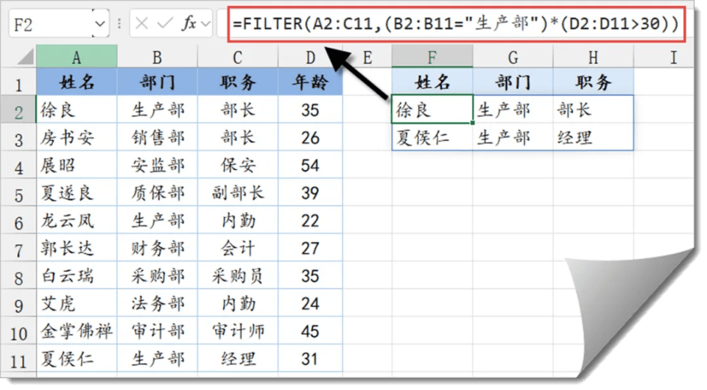Screen dimensions: 707x390
Task: Select cell 艾虎
Action: click(x=77, y=303)
